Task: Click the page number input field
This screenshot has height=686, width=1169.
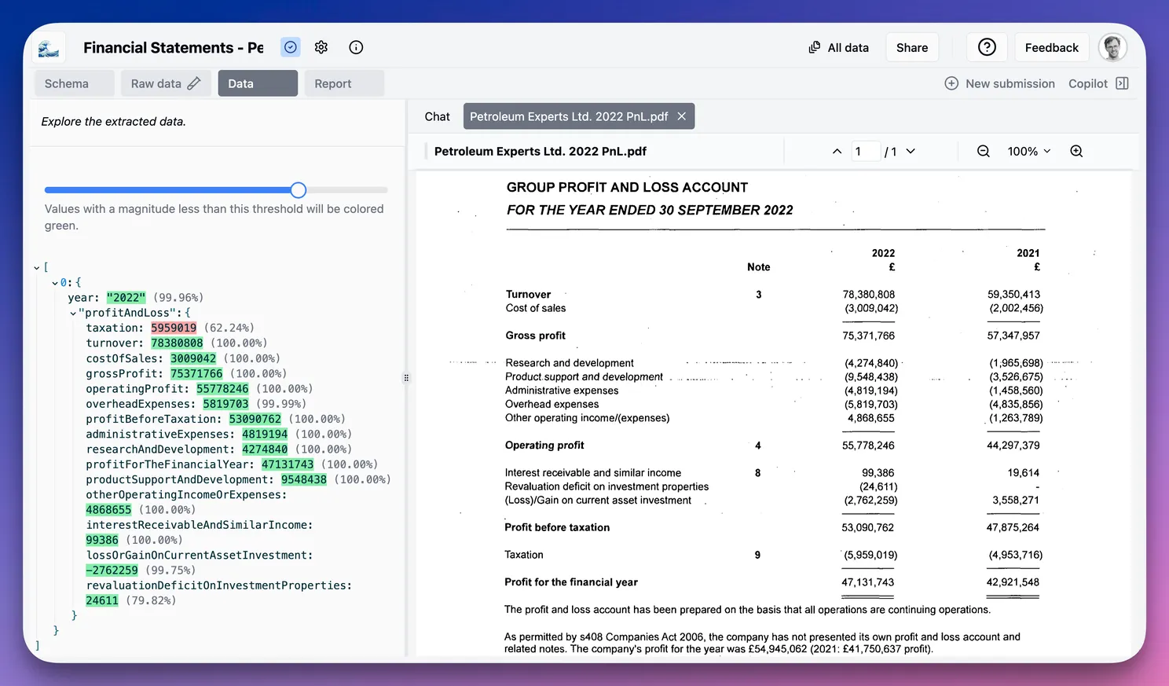Action: [866, 151]
